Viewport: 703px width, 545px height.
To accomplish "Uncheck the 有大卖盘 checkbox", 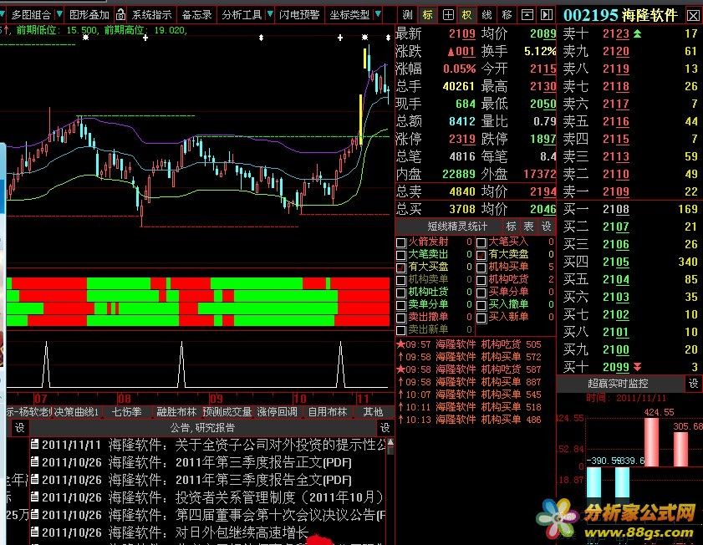I will 481,255.
